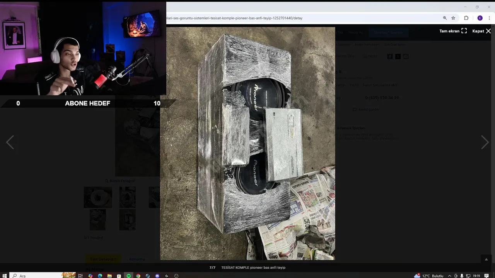
Task: Click the enlarged Pioneer speaker photo
Action: tap(247, 143)
